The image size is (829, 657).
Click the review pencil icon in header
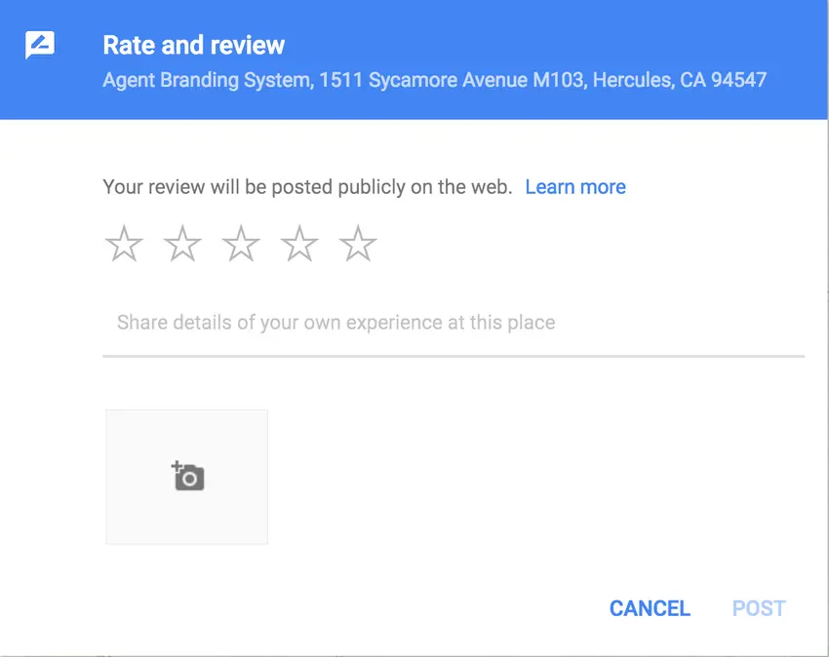[x=40, y=45]
